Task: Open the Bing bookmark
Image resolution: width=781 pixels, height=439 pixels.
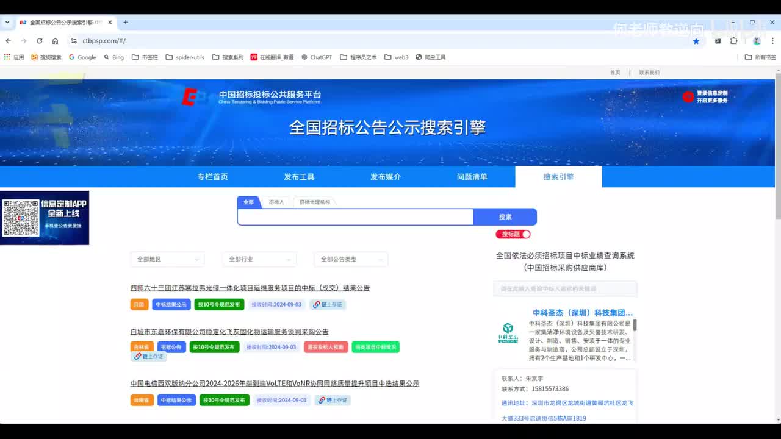Action: tap(113, 57)
